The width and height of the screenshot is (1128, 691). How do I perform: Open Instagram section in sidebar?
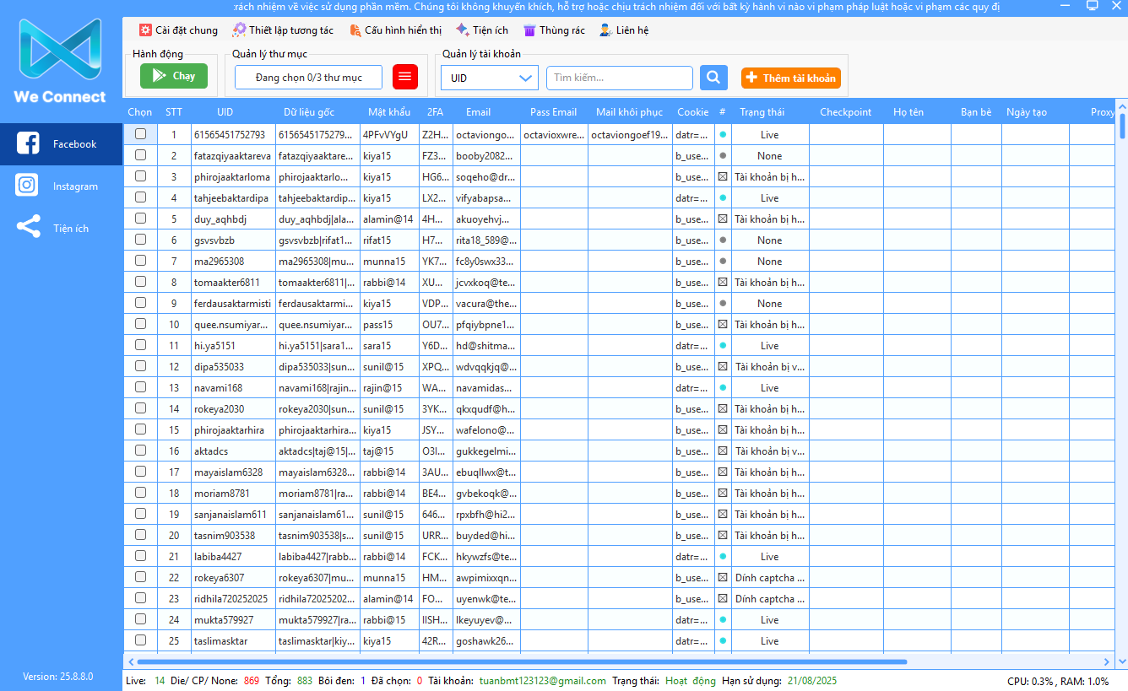(61, 186)
